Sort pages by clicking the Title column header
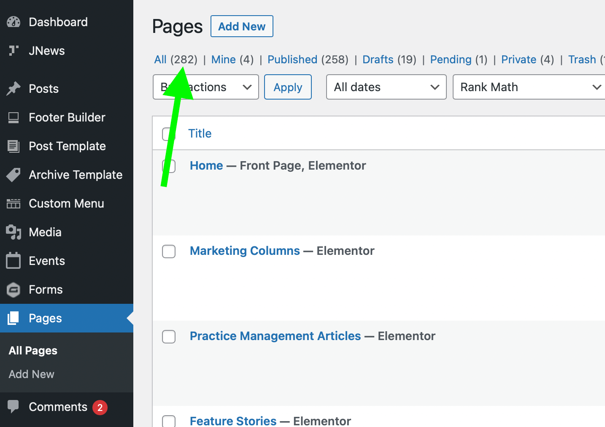 [200, 133]
